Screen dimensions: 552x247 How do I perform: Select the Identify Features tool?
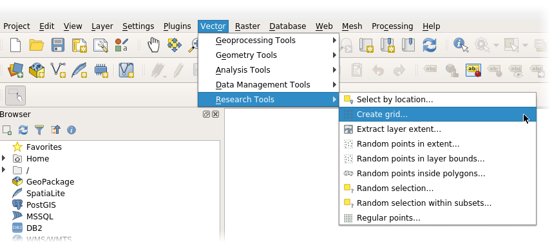pos(461,45)
